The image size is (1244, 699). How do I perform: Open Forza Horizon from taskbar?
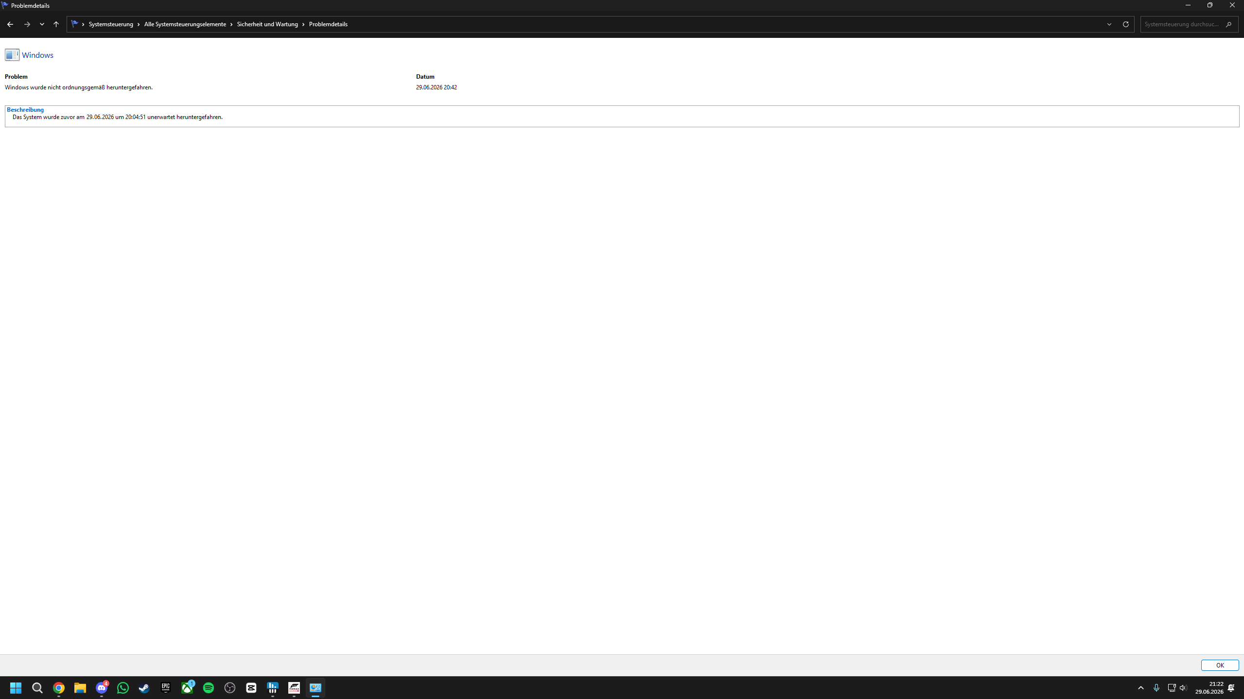tap(294, 688)
